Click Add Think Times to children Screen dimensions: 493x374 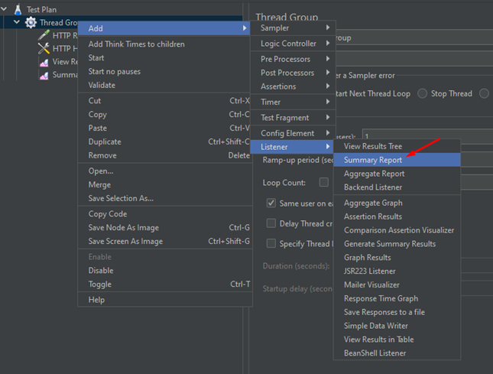136,44
